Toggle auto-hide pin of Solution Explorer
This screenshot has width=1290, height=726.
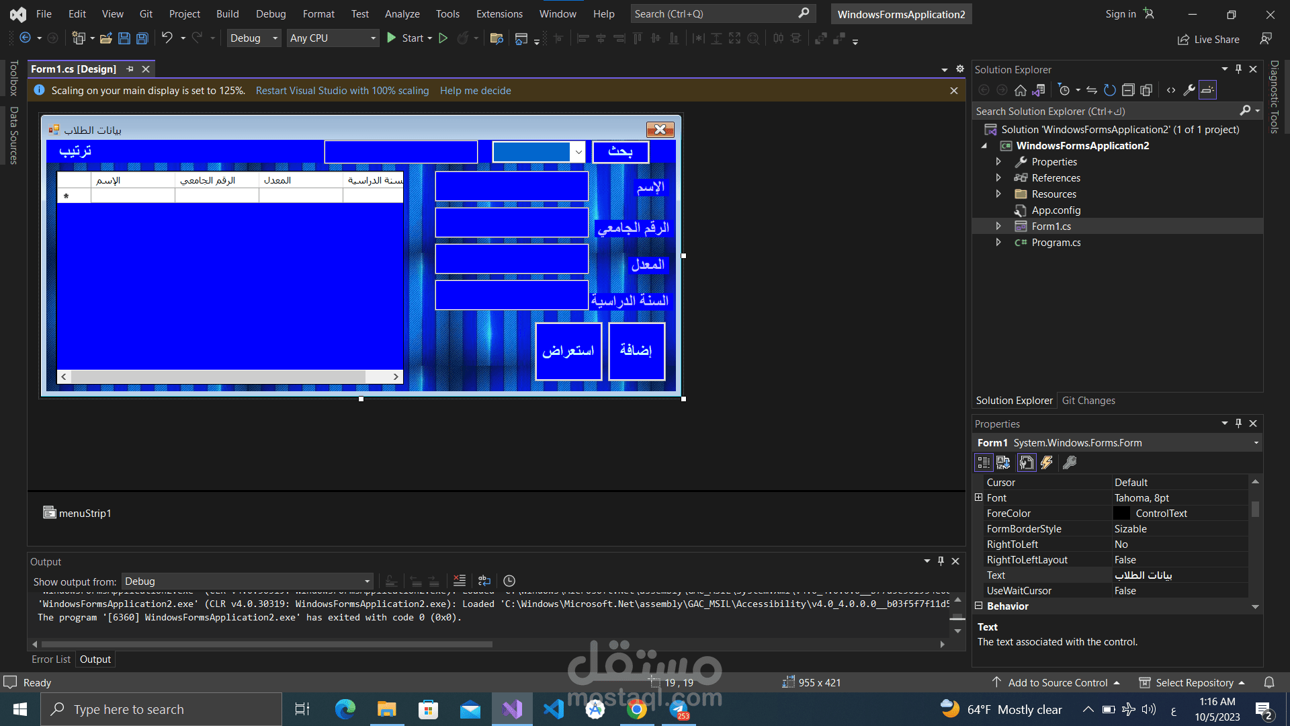1239,69
